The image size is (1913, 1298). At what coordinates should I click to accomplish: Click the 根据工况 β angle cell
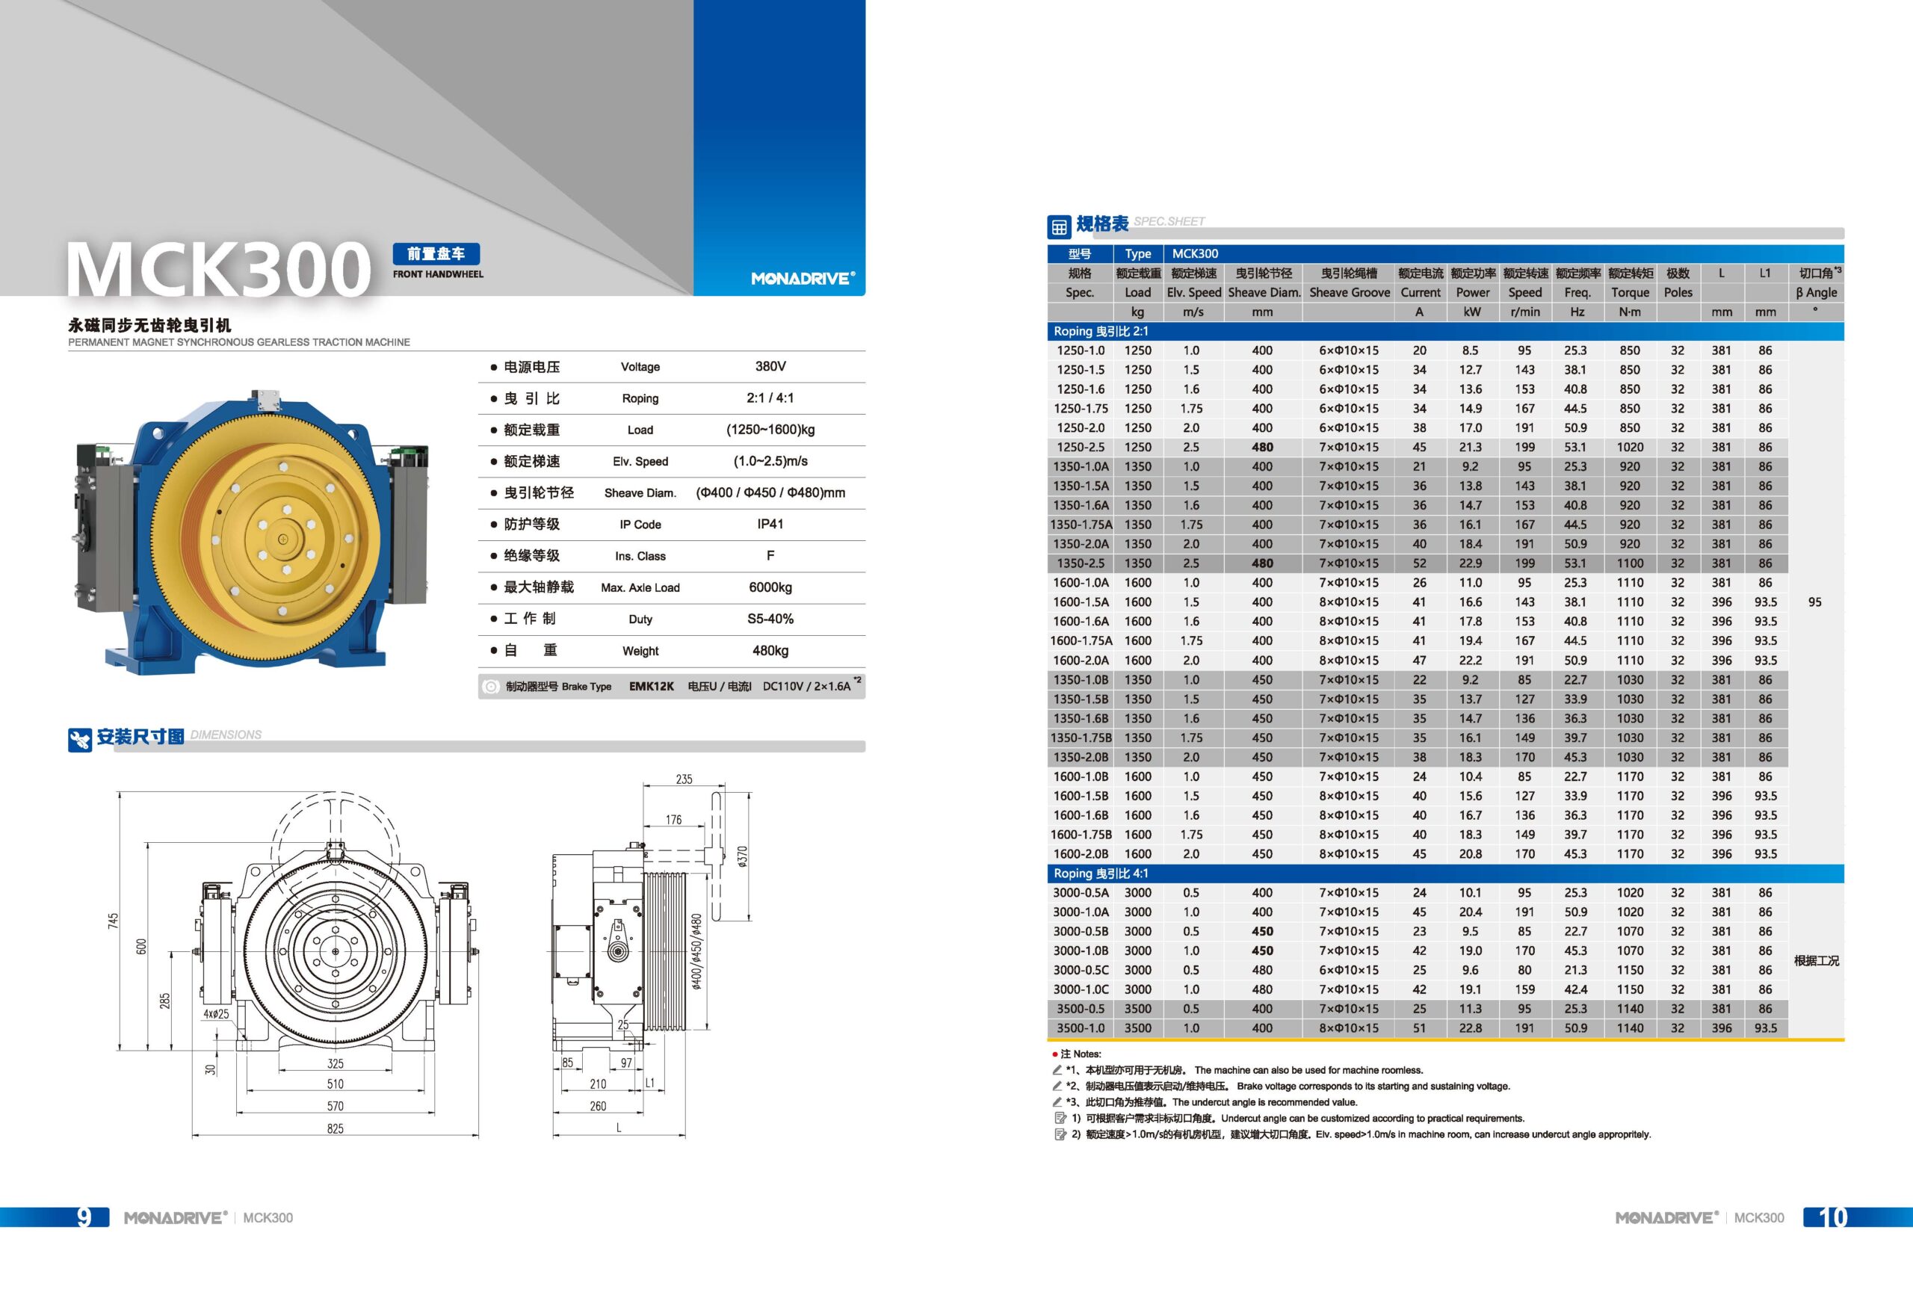pyautogui.click(x=1816, y=960)
